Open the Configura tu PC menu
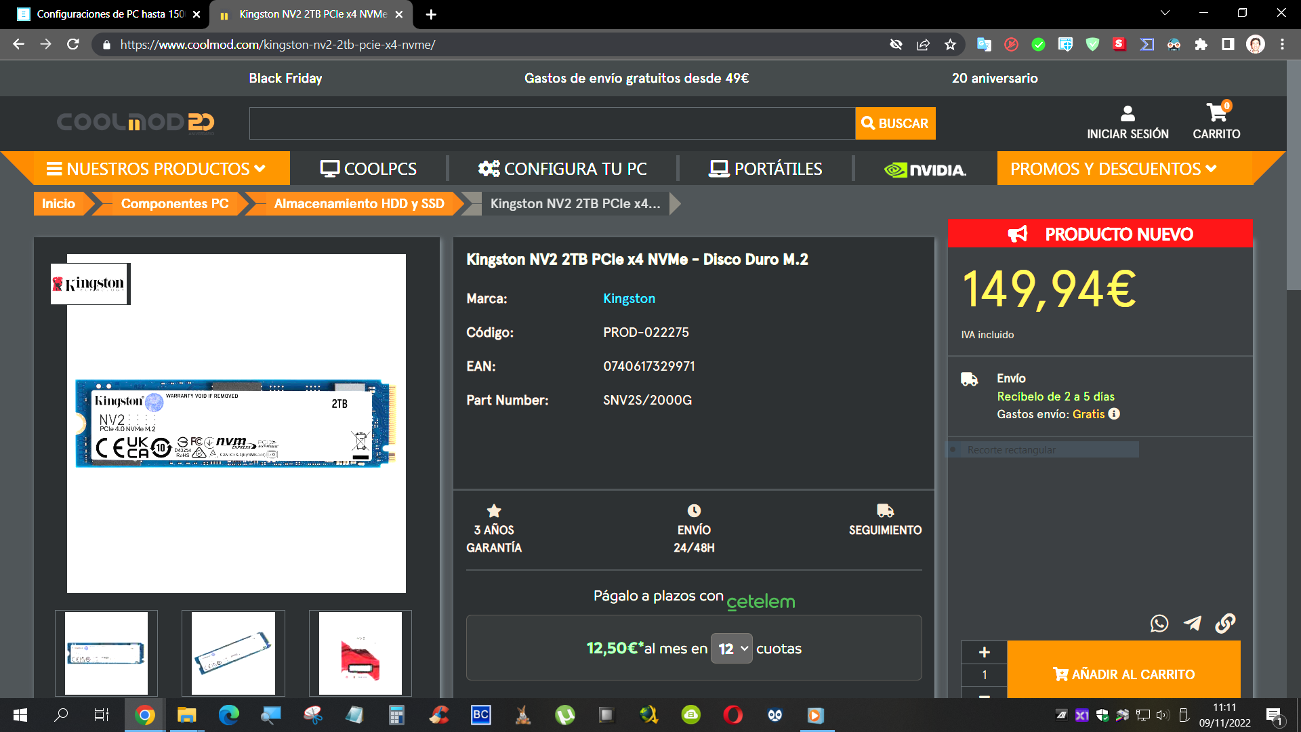Screen dimensions: 1301x732 [x=562, y=169]
